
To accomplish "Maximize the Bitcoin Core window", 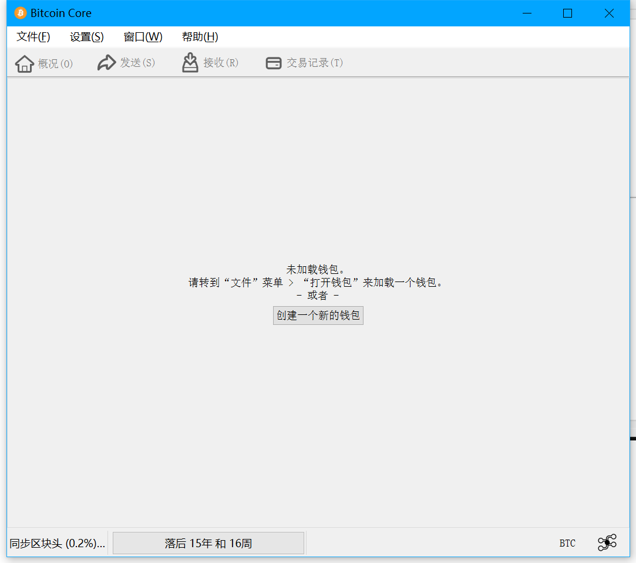I will coord(567,13).
